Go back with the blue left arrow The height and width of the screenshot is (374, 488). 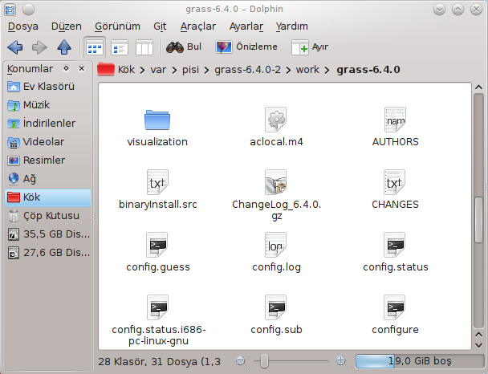coord(15,47)
